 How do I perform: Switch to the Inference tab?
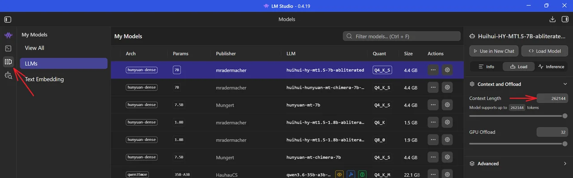[x=552, y=66]
